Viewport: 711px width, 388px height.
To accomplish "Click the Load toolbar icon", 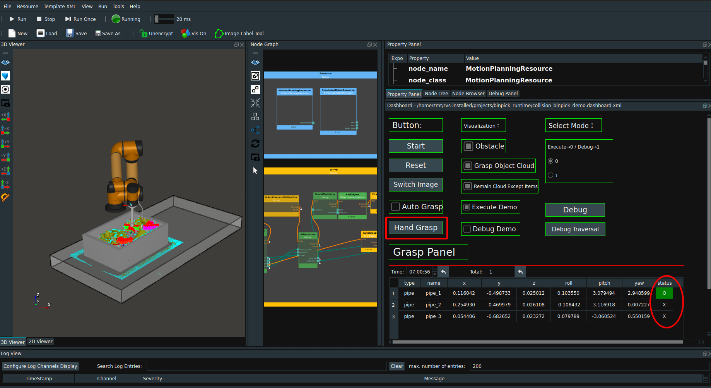I will 47,33.
